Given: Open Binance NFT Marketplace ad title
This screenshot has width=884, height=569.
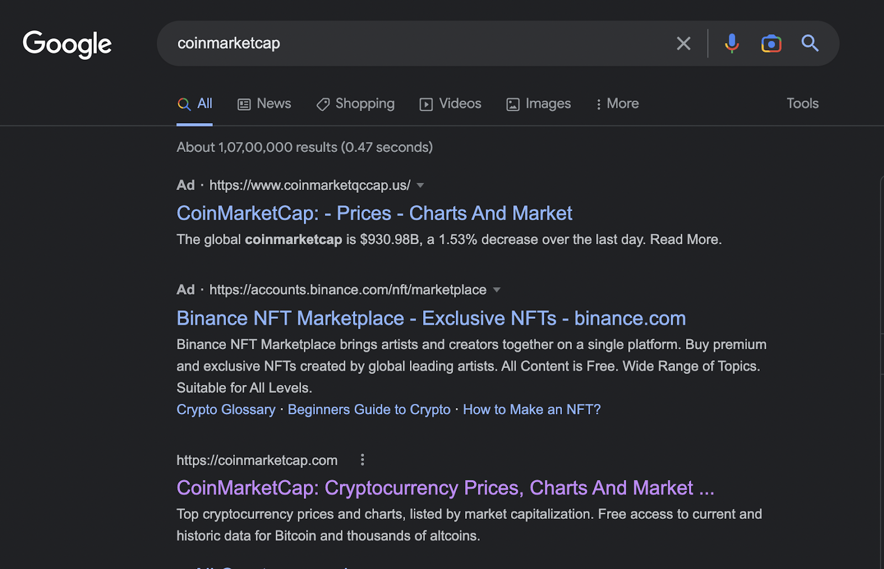Looking at the screenshot, I should tap(431, 318).
